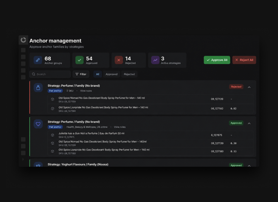The width and height of the screenshot is (278, 202).
Task: Select the All tab
Action: (98, 74)
